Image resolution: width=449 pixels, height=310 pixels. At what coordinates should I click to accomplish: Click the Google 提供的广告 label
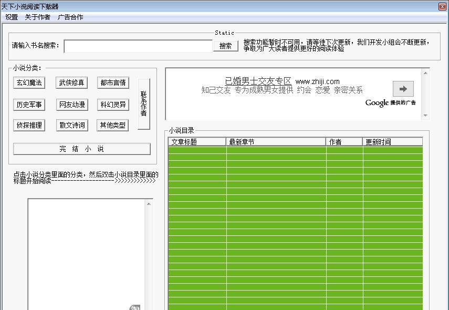click(390, 103)
